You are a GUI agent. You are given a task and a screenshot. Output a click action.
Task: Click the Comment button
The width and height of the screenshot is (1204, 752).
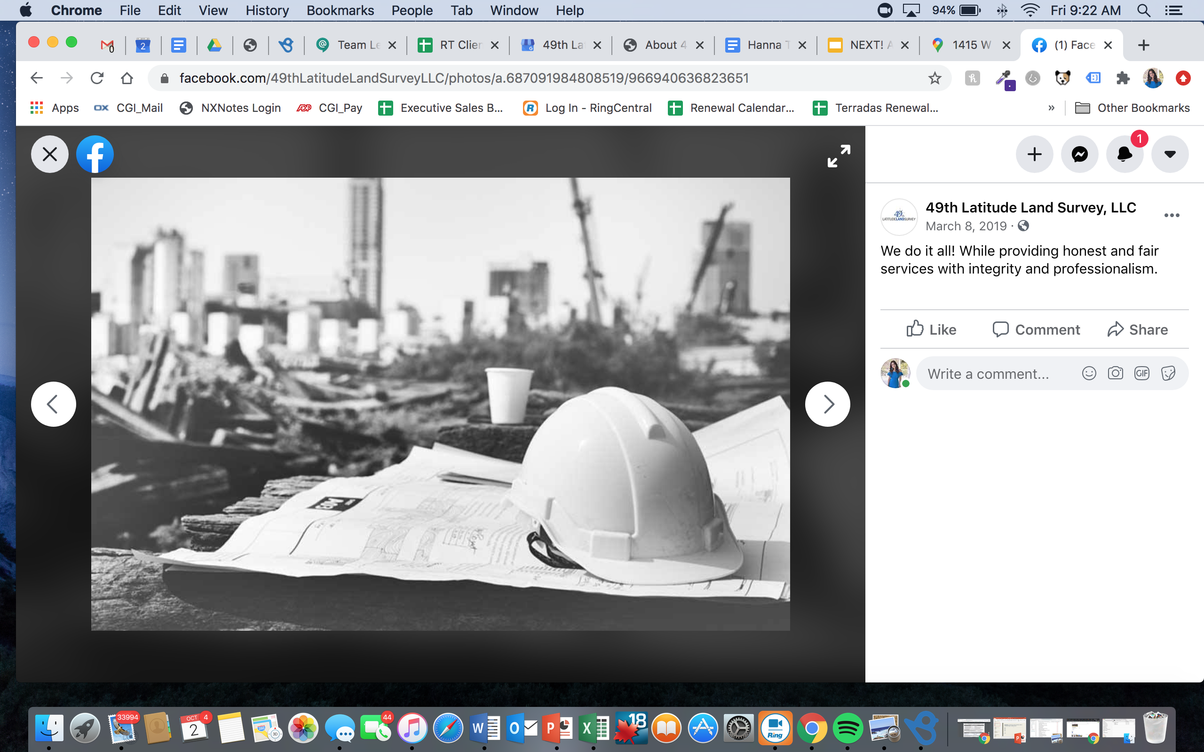click(x=1037, y=329)
